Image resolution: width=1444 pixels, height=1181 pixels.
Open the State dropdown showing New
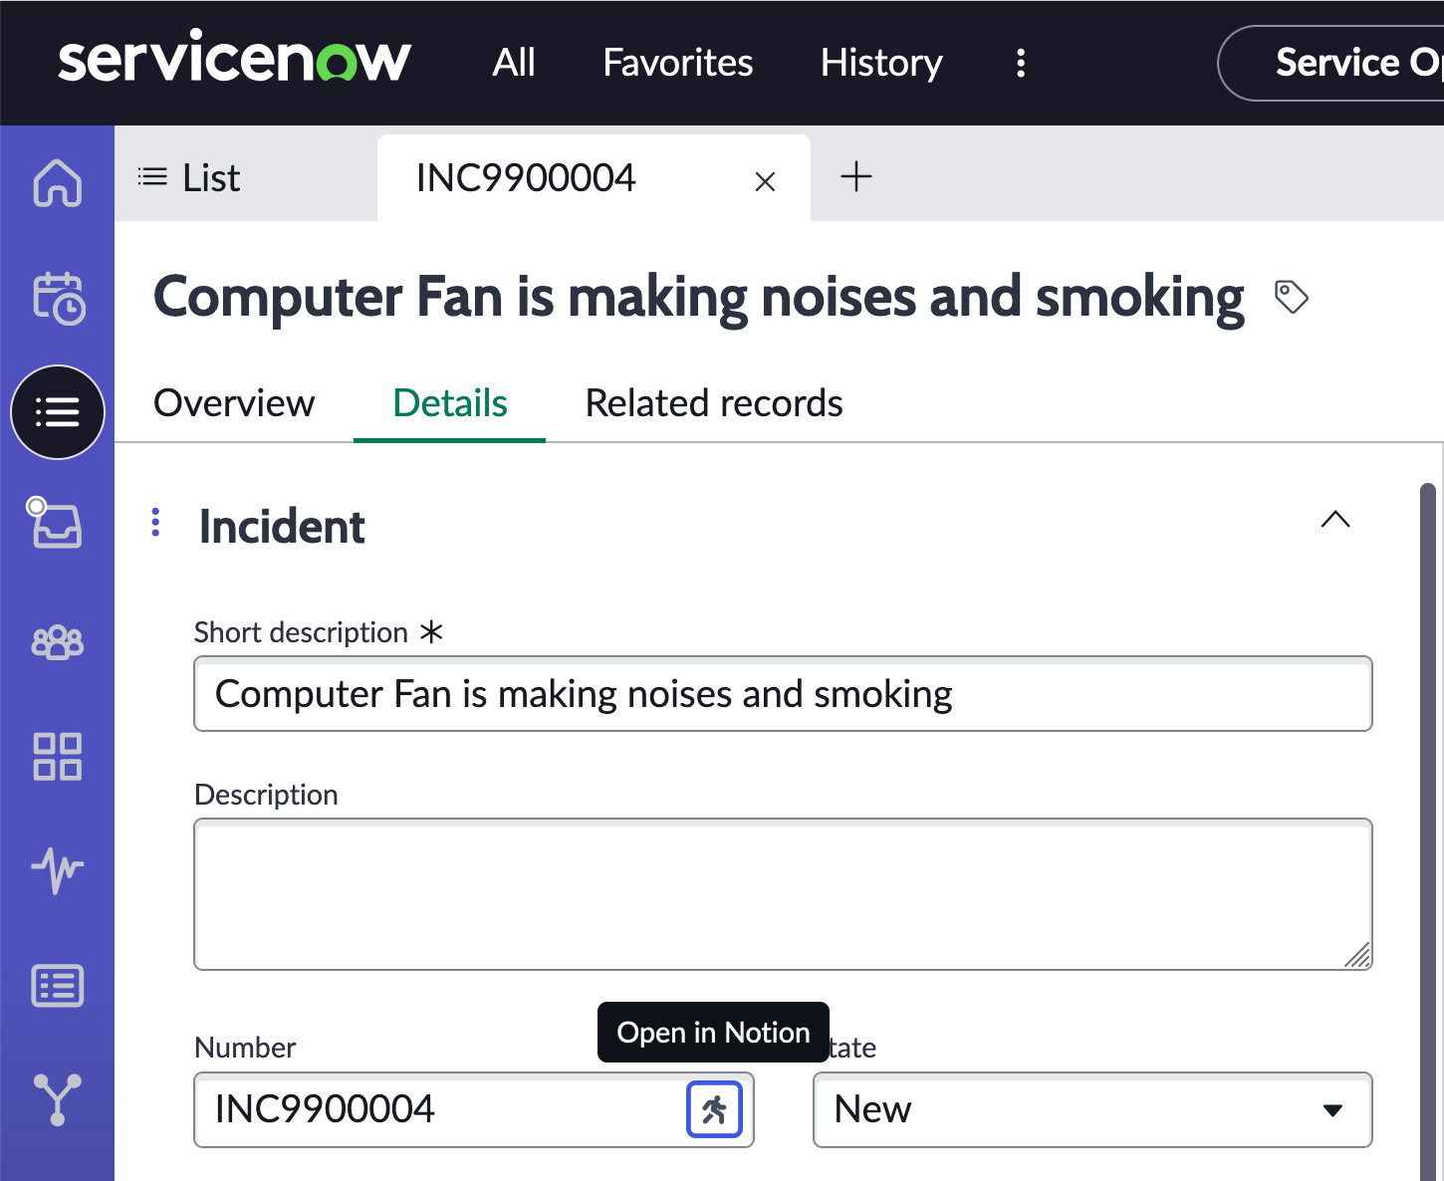tap(1092, 1109)
